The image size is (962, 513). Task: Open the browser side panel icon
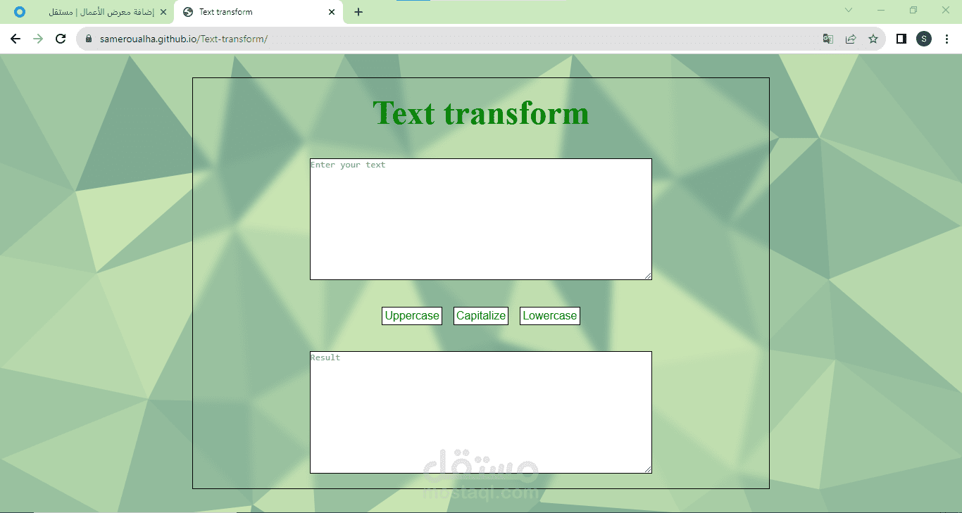point(901,39)
